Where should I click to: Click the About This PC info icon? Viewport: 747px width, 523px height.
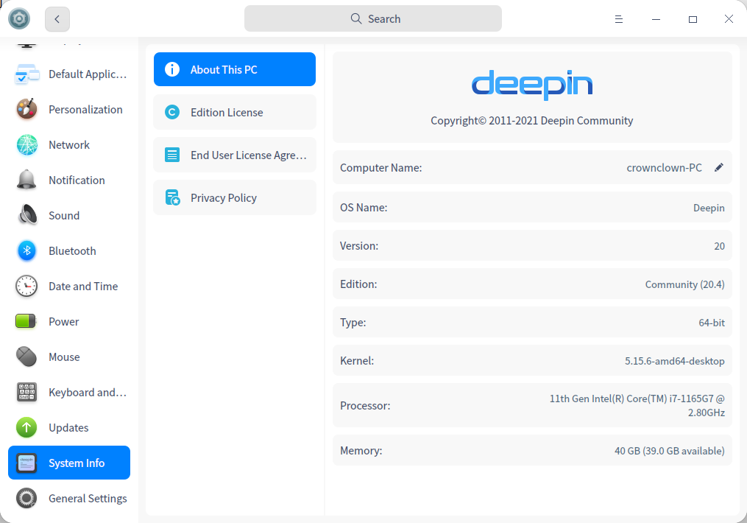172,69
